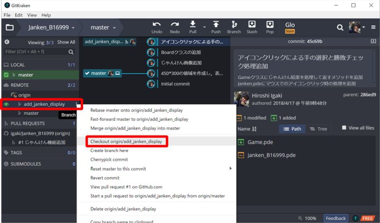Open the Edit menu
Screen dimensions: 380x223
(x=19, y=15)
